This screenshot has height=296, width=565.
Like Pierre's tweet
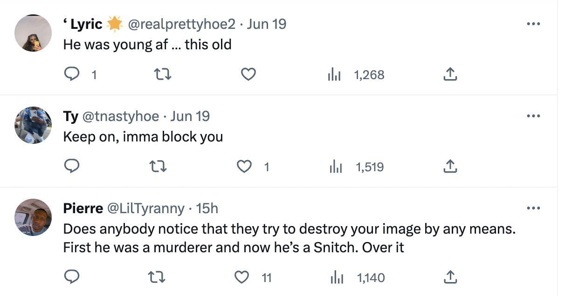point(241,277)
